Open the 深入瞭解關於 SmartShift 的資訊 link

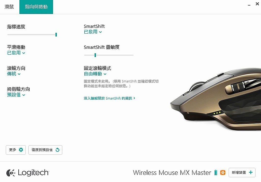109,98
